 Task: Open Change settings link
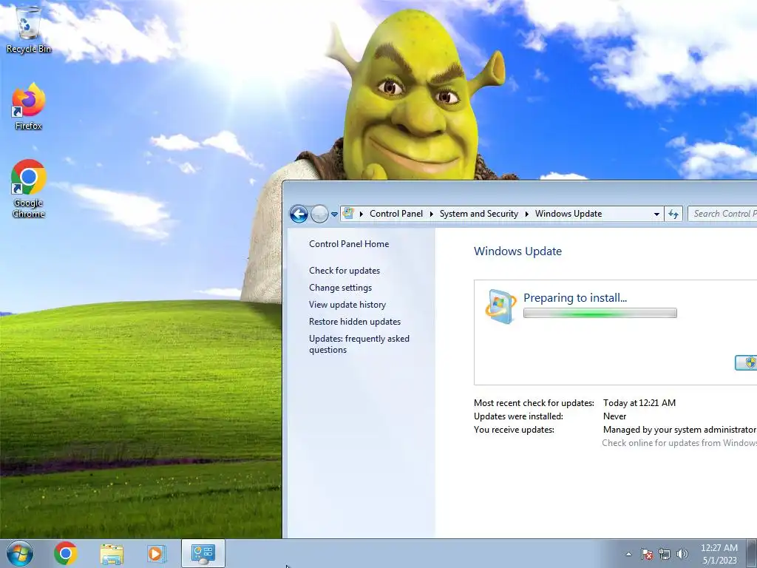340,288
